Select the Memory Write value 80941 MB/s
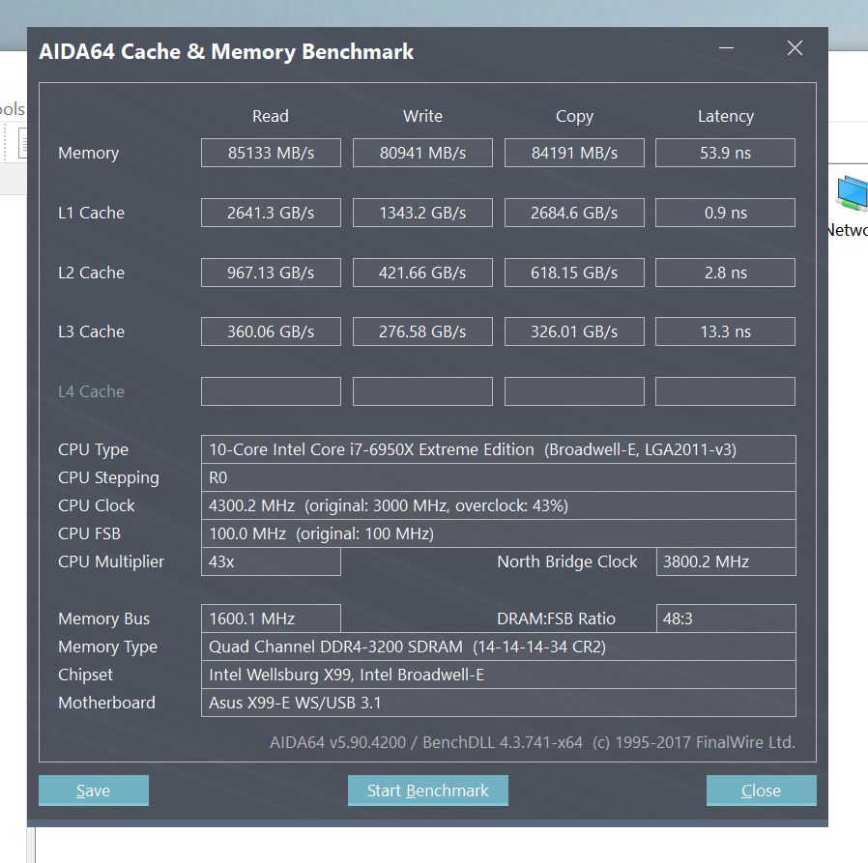The image size is (868, 863). [422, 153]
